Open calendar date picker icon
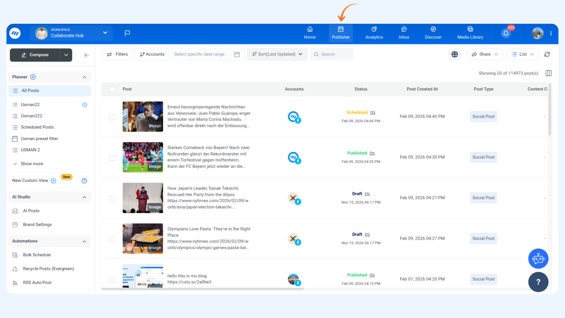 pos(237,54)
